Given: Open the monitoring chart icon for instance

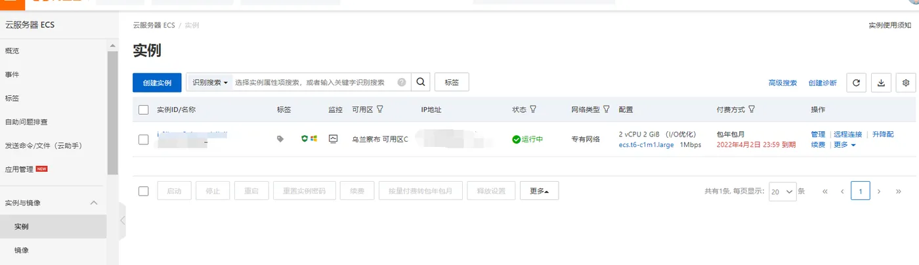Looking at the screenshot, I should coord(333,139).
